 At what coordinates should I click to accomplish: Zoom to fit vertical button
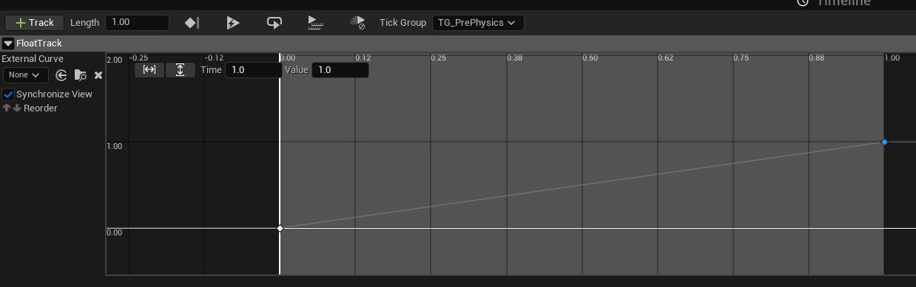pyautogui.click(x=180, y=69)
